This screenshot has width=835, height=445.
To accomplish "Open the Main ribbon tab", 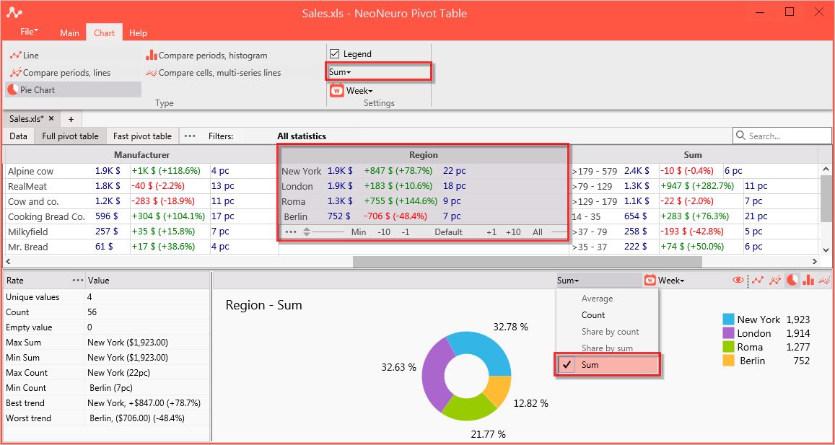I will tap(69, 33).
